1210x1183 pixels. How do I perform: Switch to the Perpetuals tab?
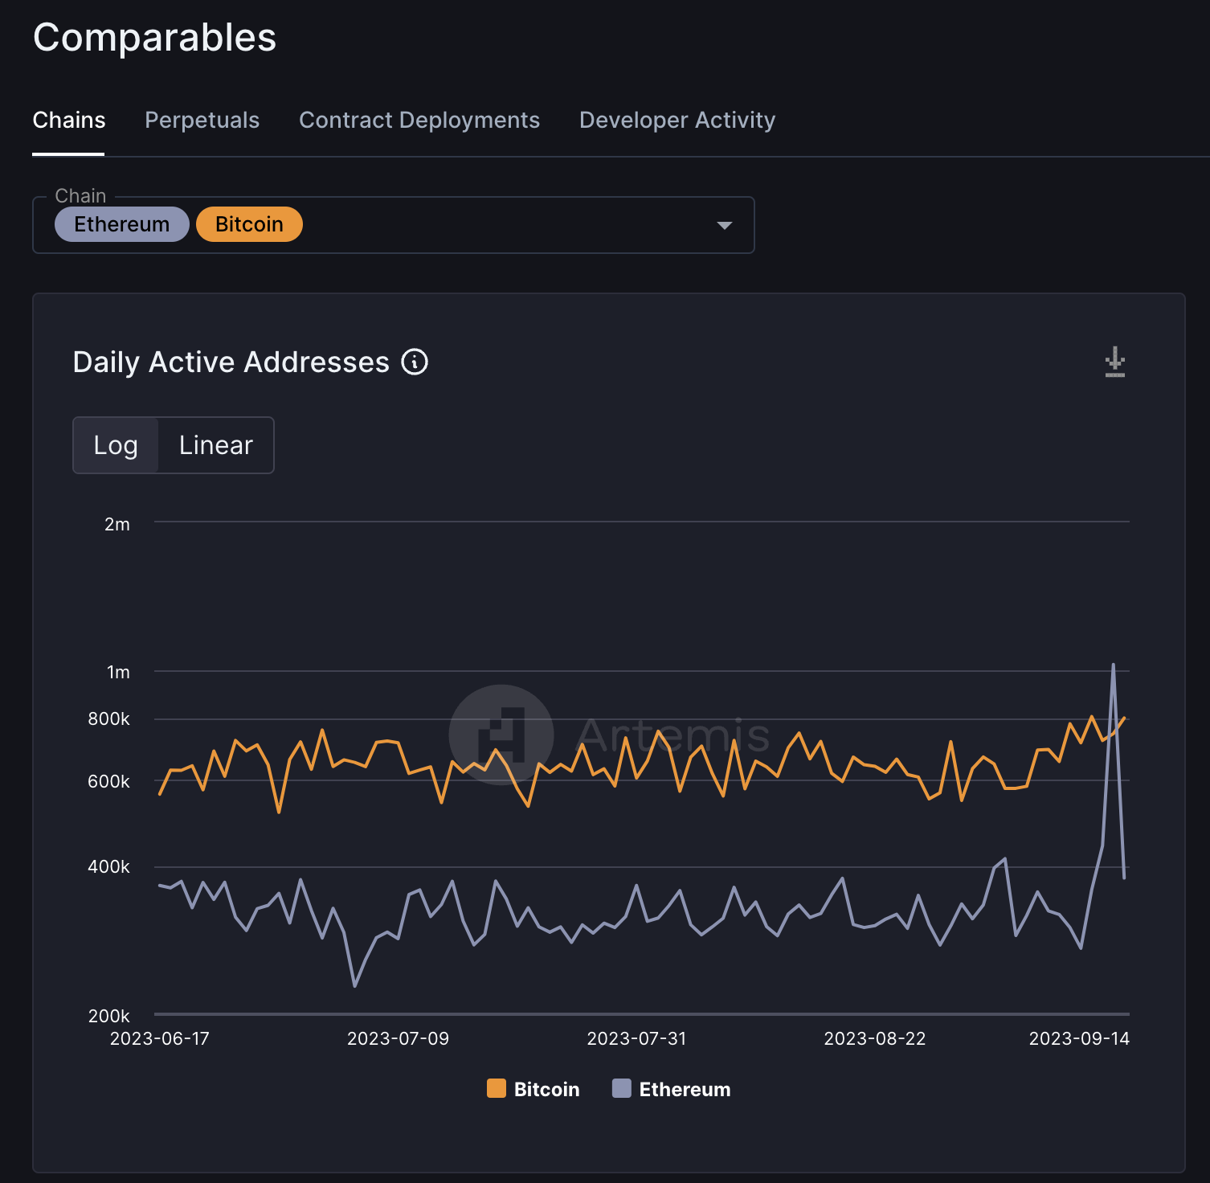(x=202, y=120)
